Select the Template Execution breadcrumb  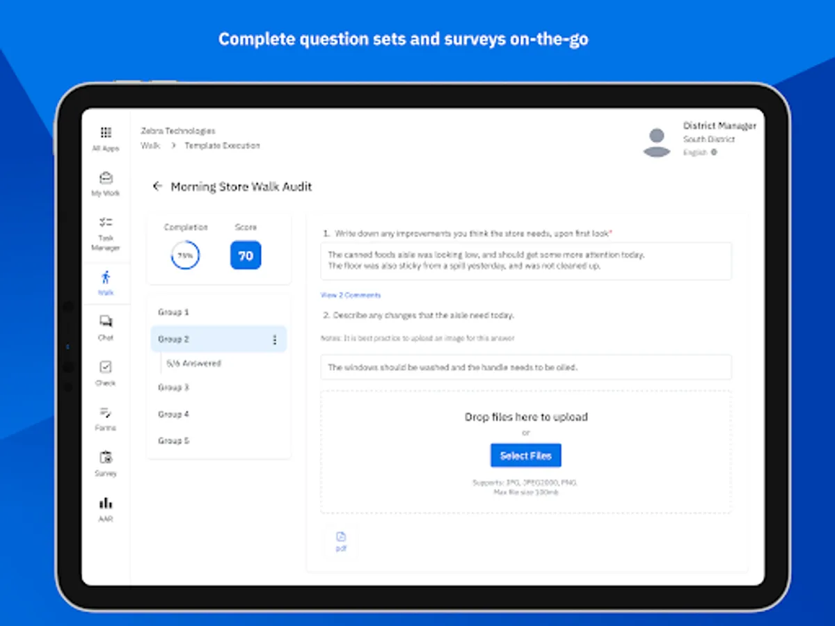[223, 145]
